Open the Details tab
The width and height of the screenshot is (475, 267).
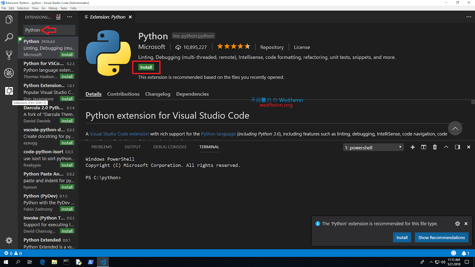94,94
